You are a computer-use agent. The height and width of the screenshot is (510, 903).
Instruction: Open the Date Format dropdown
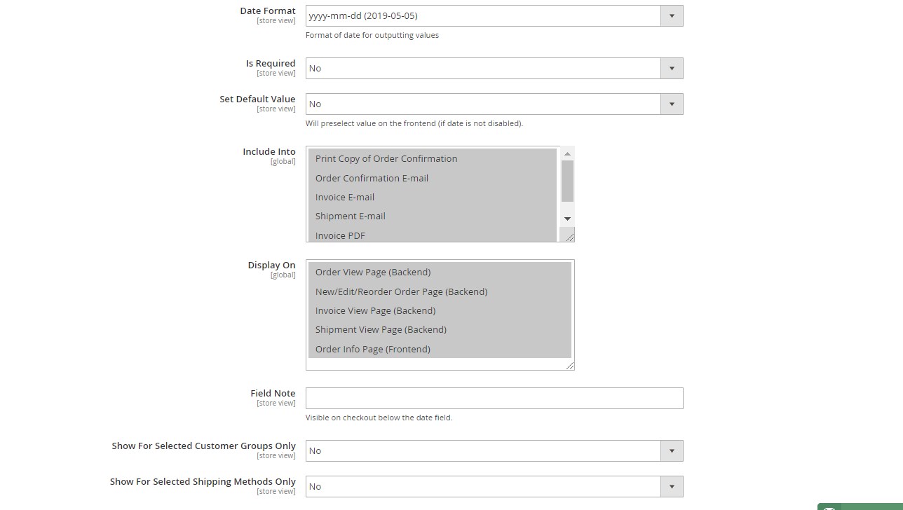coord(494,15)
